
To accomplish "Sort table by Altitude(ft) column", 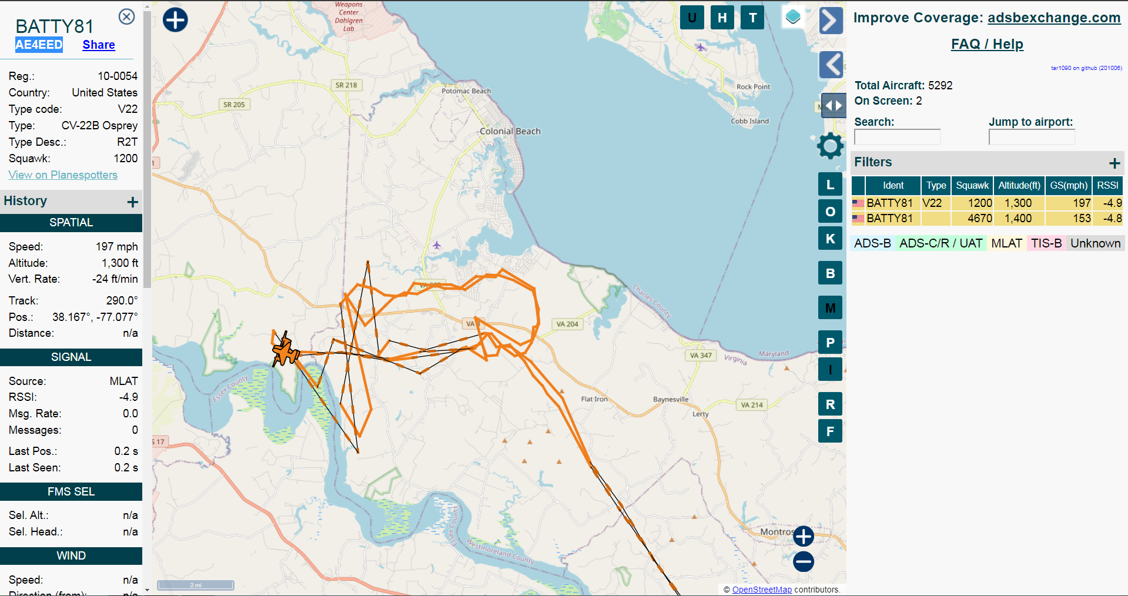I will [x=1019, y=185].
